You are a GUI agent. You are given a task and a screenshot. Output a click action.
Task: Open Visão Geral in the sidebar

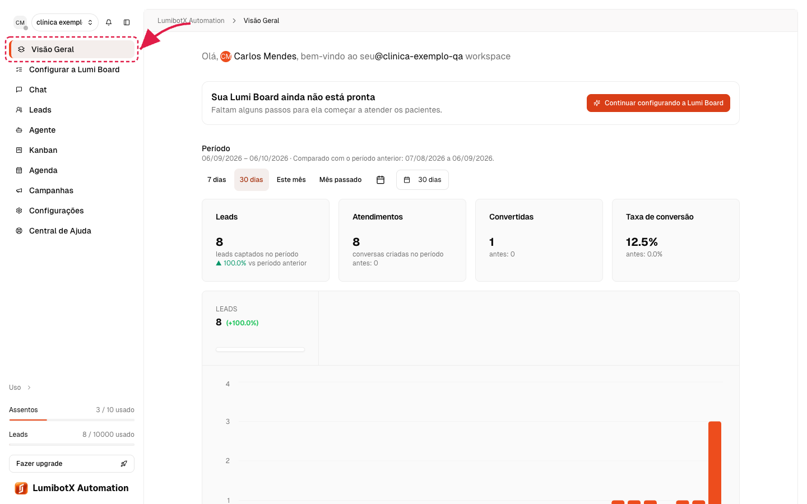[72, 49]
